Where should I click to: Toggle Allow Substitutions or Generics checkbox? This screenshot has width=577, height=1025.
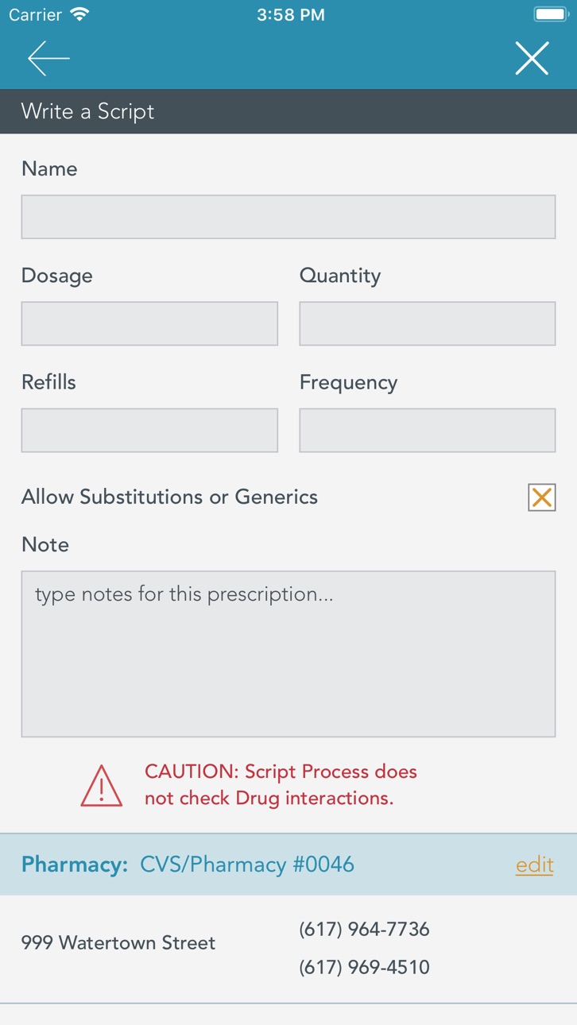point(541,497)
